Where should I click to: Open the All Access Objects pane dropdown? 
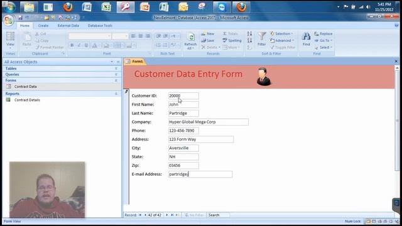coord(112,62)
